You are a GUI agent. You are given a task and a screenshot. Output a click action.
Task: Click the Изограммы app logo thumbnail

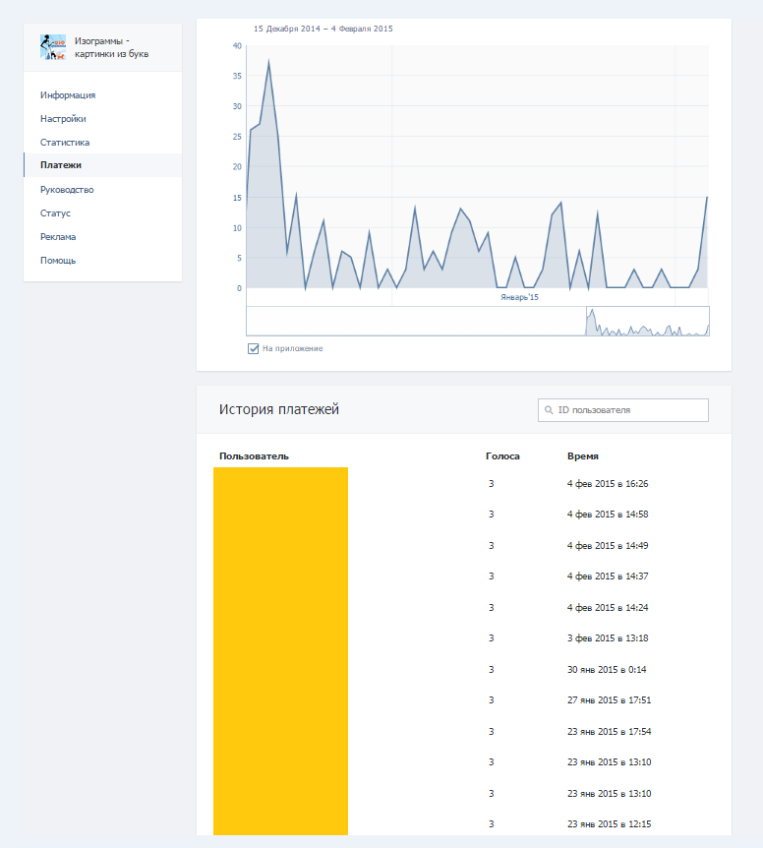click(x=52, y=47)
